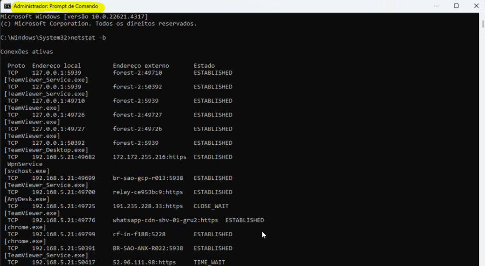
Task: Click local address '127.0.0.1:49727'
Action: click(x=58, y=129)
